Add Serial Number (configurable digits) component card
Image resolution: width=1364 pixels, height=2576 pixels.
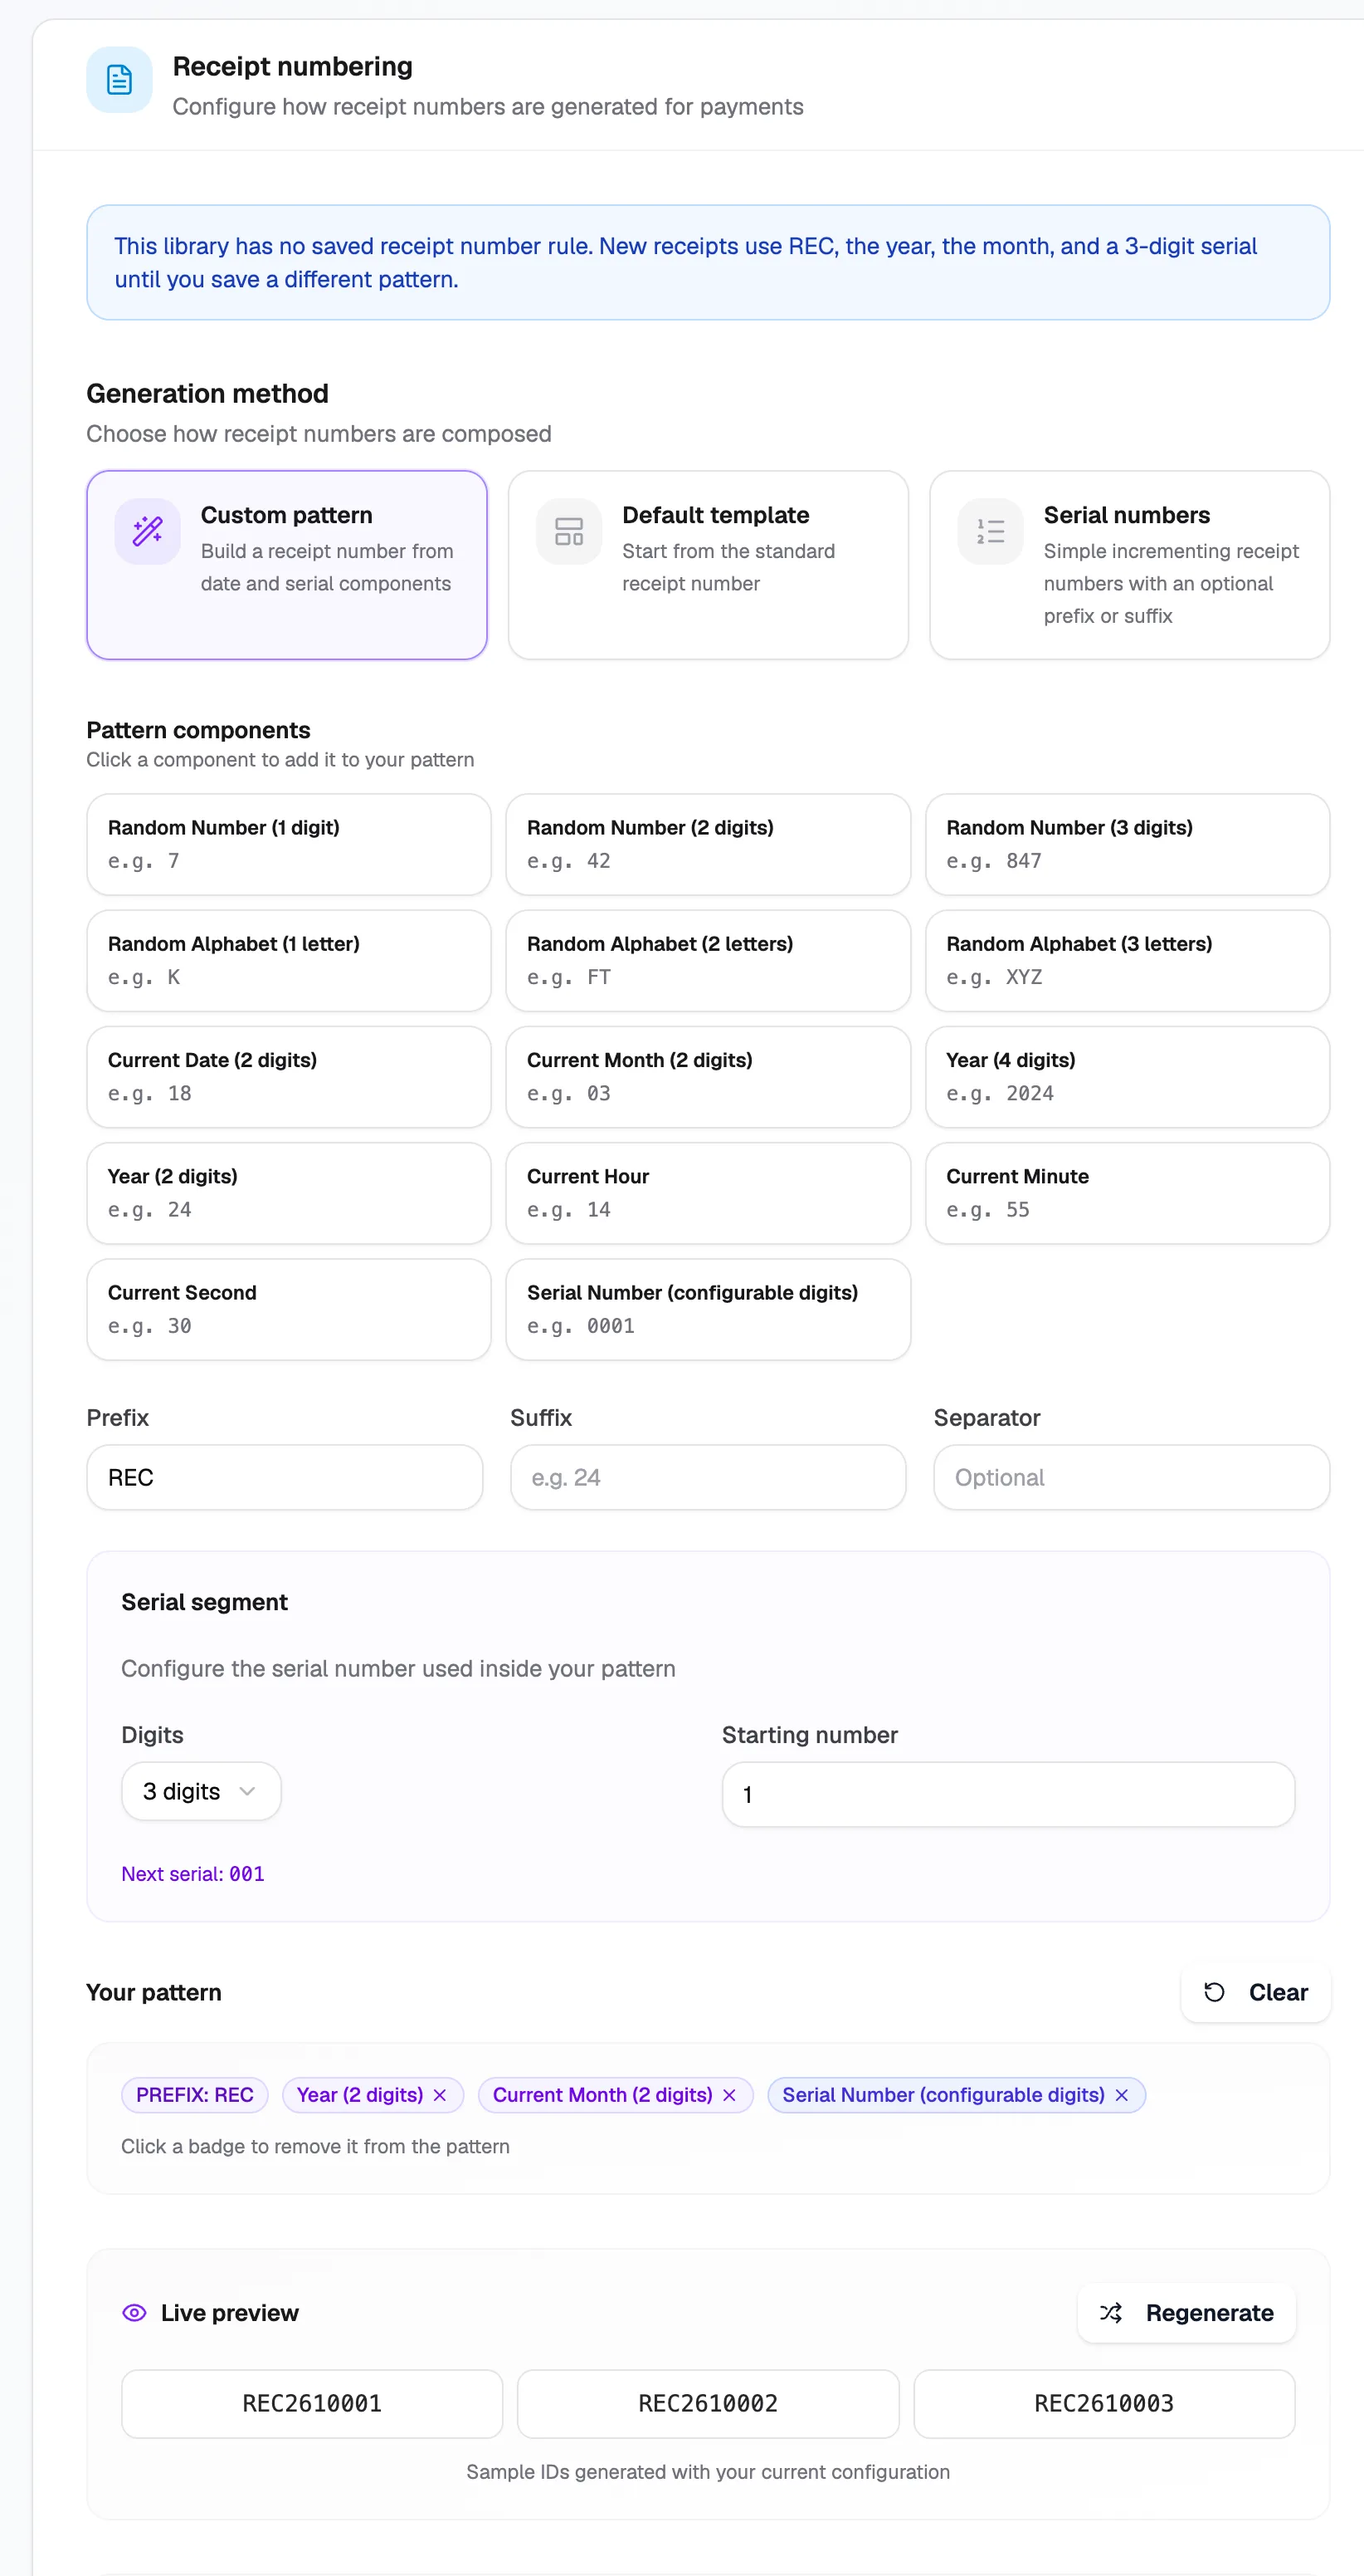[709, 1309]
